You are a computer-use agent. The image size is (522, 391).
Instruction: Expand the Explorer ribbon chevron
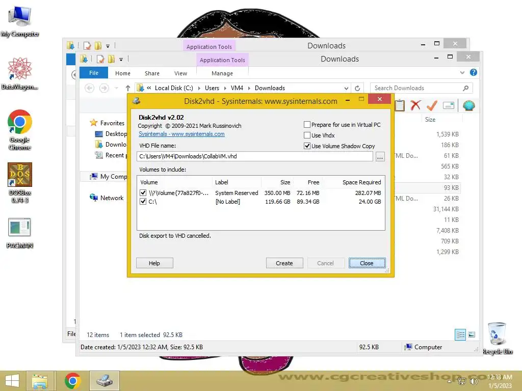coord(462,72)
